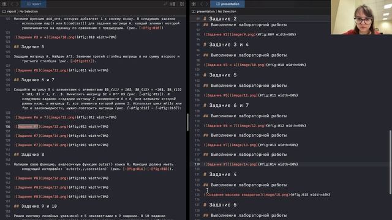392x220 pixels.
Task: Click heading '## Задание 9 и 10' in report
Action: 36,206
